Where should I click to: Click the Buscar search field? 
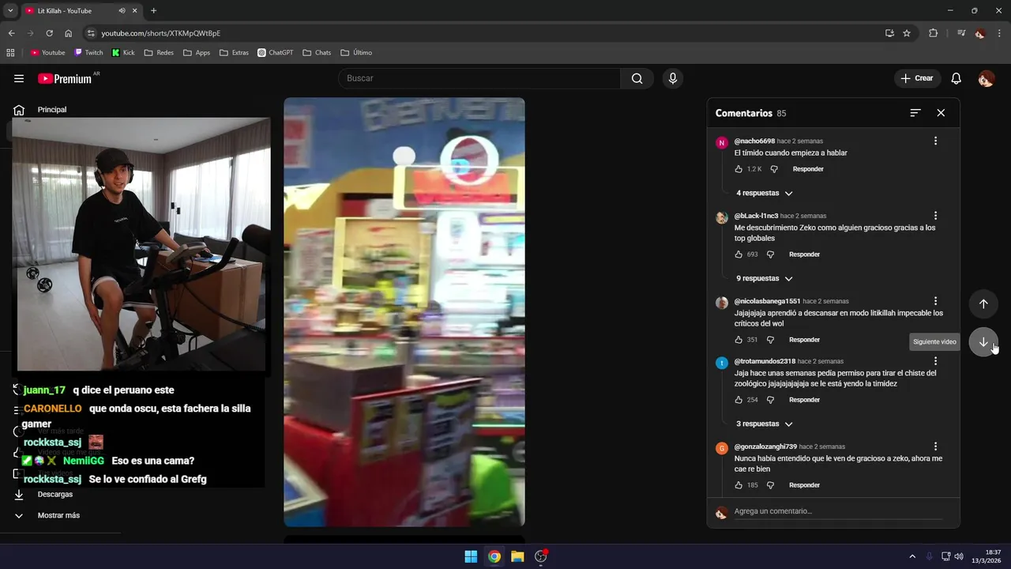479,78
